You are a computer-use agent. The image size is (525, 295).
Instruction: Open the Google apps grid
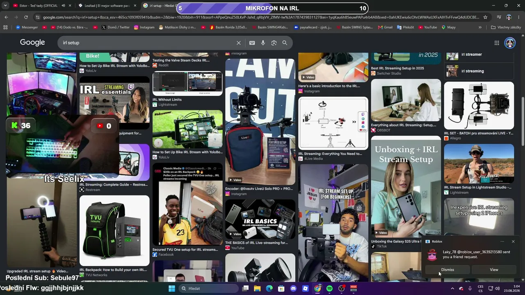[x=497, y=43]
